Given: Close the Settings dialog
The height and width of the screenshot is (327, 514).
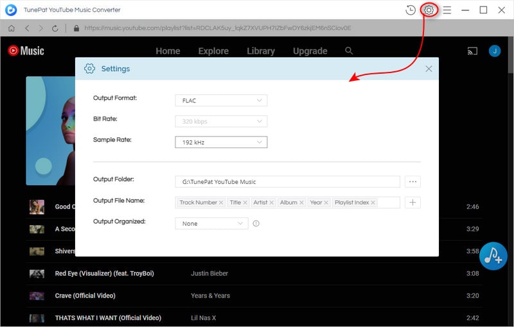Looking at the screenshot, I should click(429, 69).
